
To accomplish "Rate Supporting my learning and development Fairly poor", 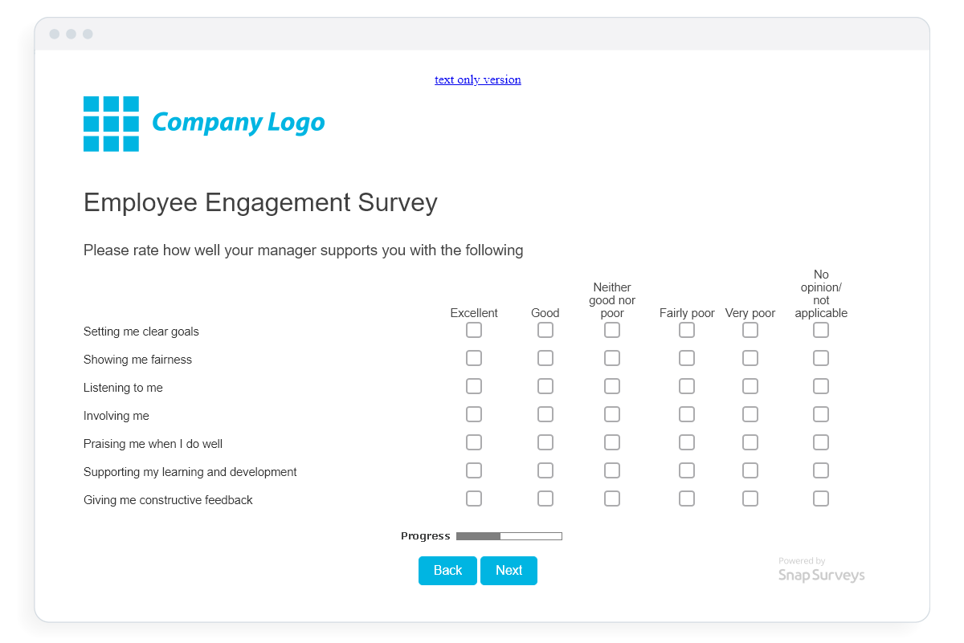I will click(x=687, y=470).
